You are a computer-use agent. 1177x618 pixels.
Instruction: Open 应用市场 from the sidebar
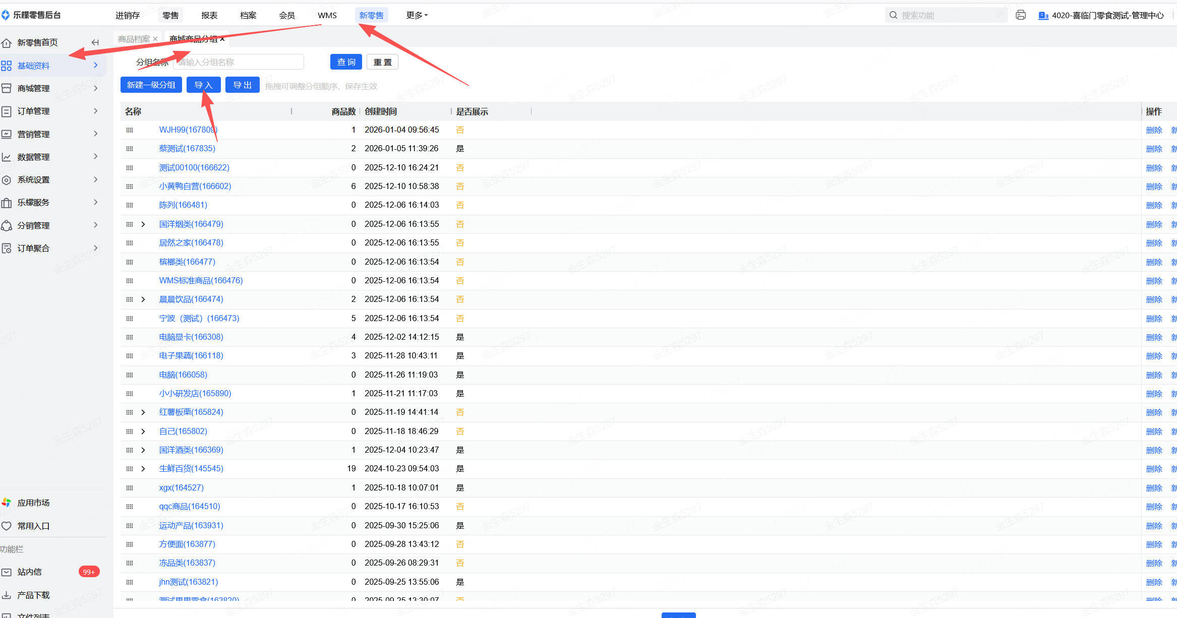tap(33, 503)
